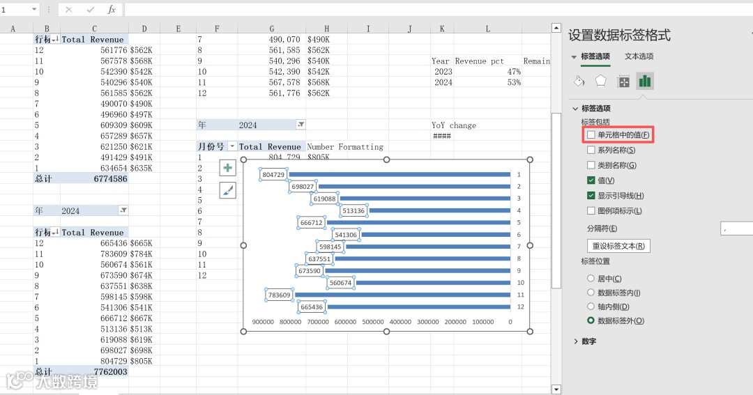Click the Number Formatting header cell
The width and height of the screenshot is (753, 395).
coord(345,147)
